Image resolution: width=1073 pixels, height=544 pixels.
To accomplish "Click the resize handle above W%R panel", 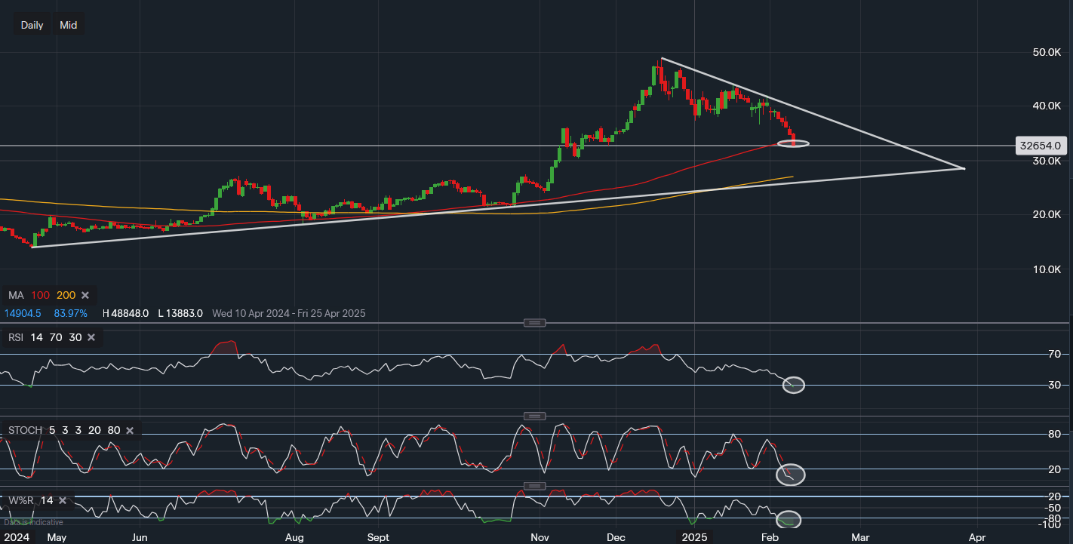I will pos(534,486).
